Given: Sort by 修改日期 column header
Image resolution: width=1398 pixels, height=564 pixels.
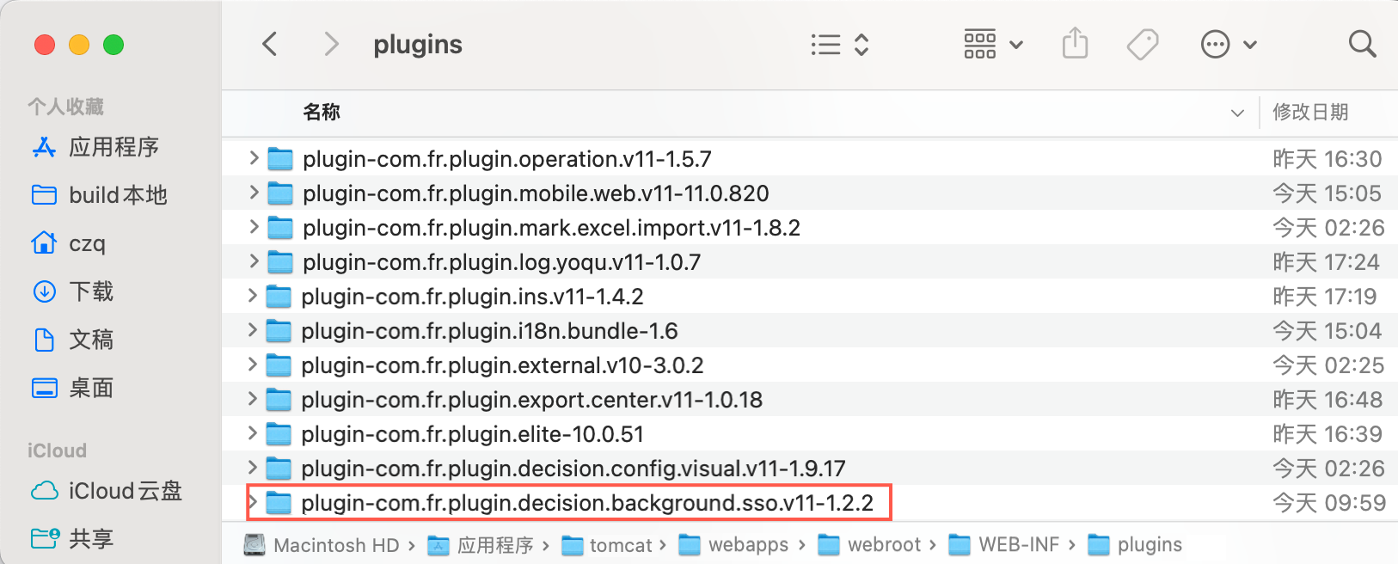Looking at the screenshot, I should (1310, 112).
